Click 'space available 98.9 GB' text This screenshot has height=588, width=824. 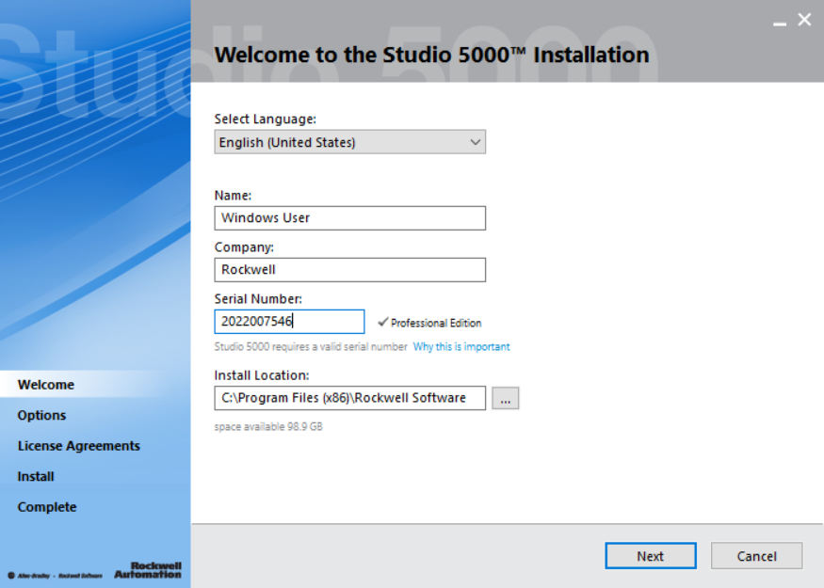268,426
